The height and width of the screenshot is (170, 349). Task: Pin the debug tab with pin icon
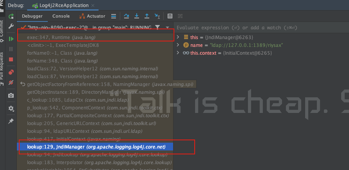click(x=11, y=121)
